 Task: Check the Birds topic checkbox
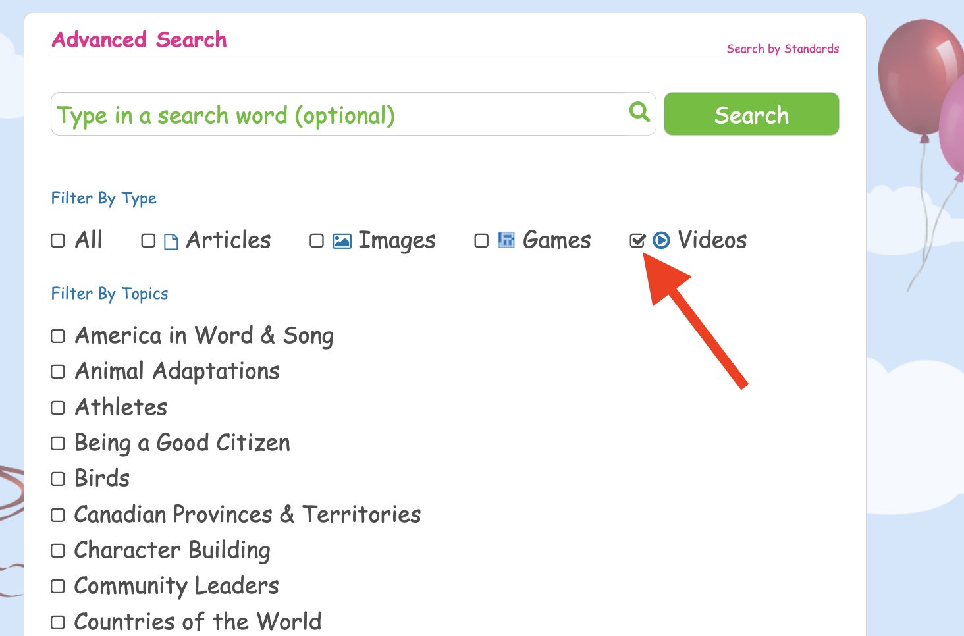click(x=58, y=479)
